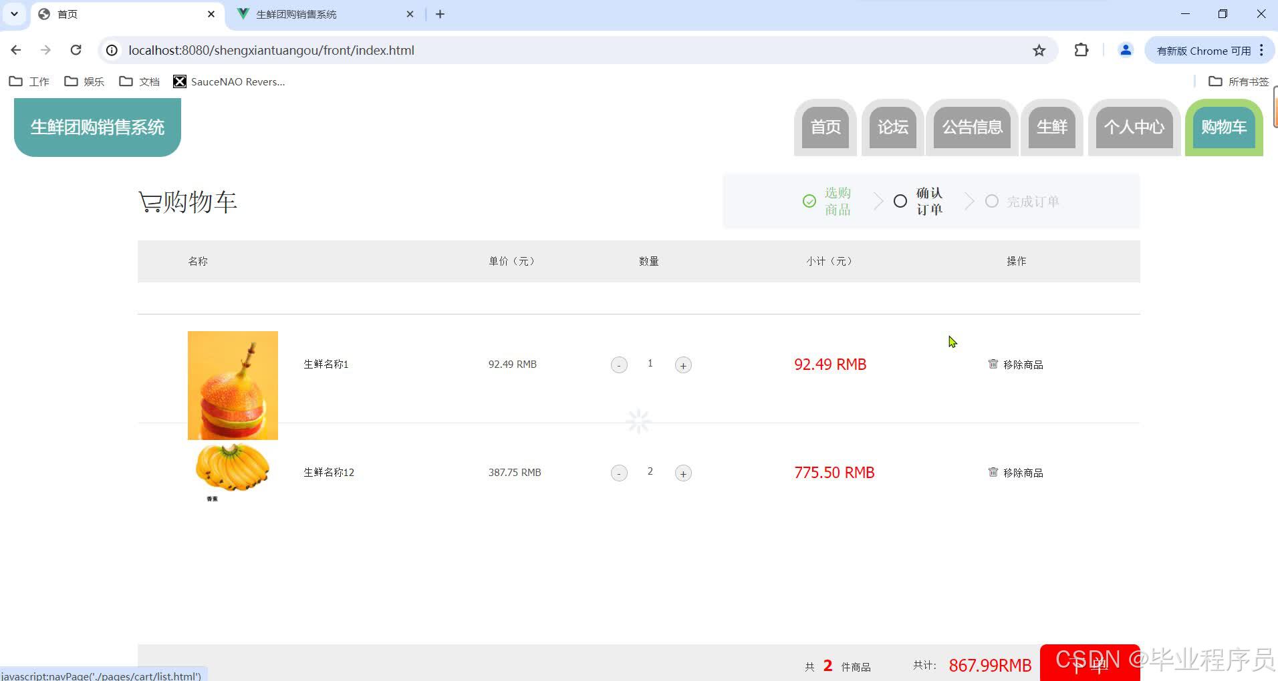The width and height of the screenshot is (1278, 681).
Task: Click the product name 生鲜名称1
Action: tap(326, 364)
